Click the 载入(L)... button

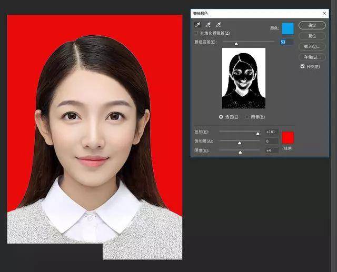312,46
